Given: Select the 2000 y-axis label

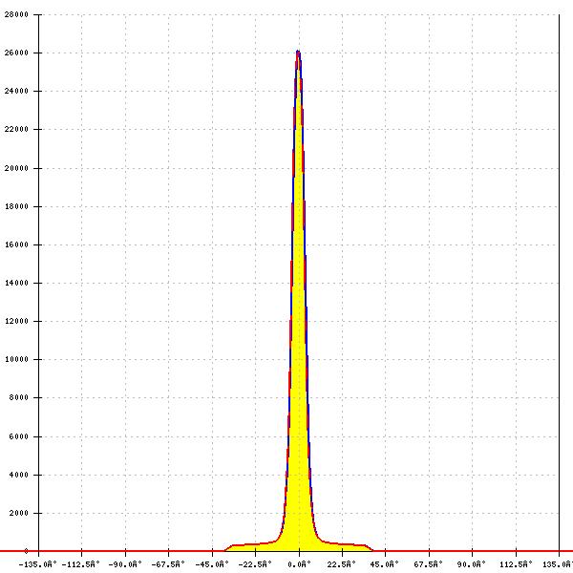Looking at the screenshot, I should [x=18, y=513].
